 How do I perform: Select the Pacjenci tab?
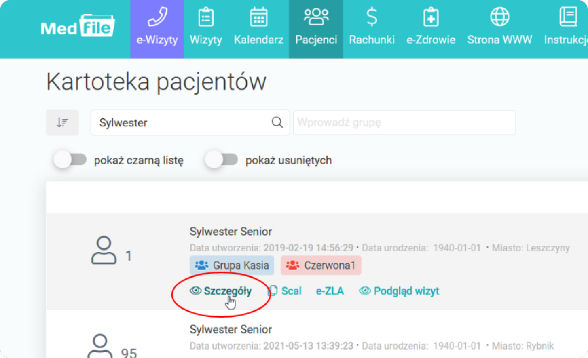(x=316, y=29)
